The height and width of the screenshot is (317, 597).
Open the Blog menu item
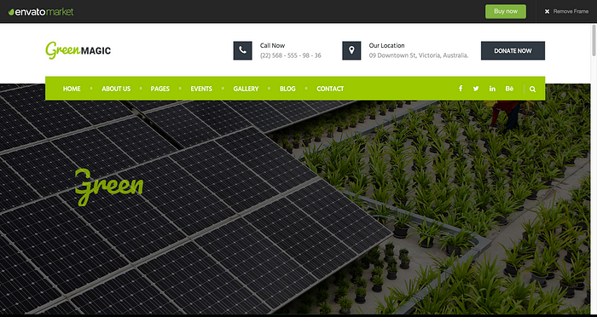[287, 89]
